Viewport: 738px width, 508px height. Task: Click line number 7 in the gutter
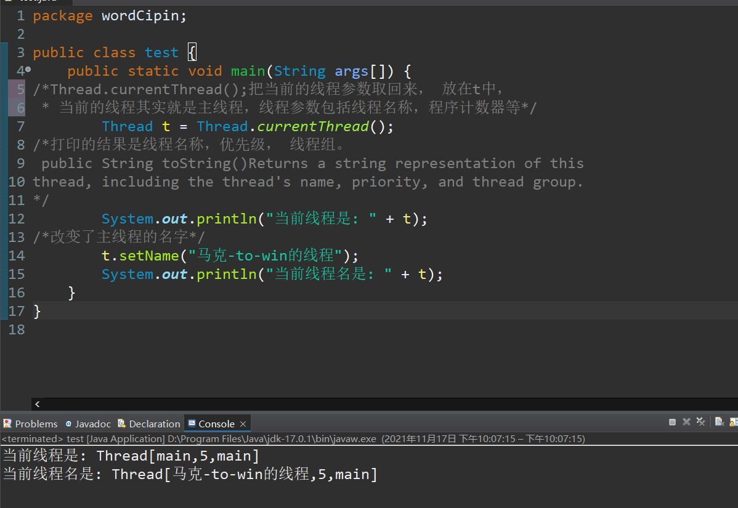[20, 126]
